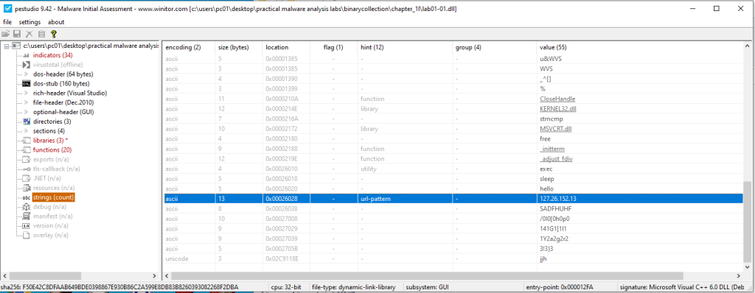Screen dimensions: 755x293
Task: Sort by the location column header
Action: click(x=286, y=47)
